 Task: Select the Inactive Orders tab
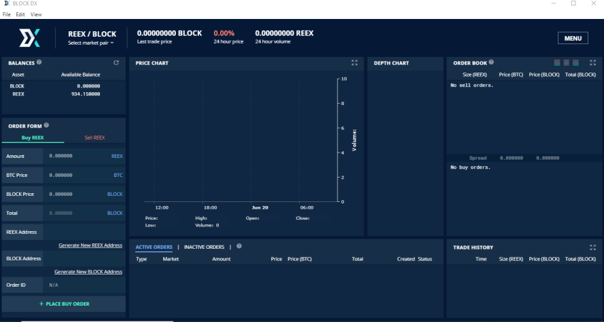click(204, 247)
